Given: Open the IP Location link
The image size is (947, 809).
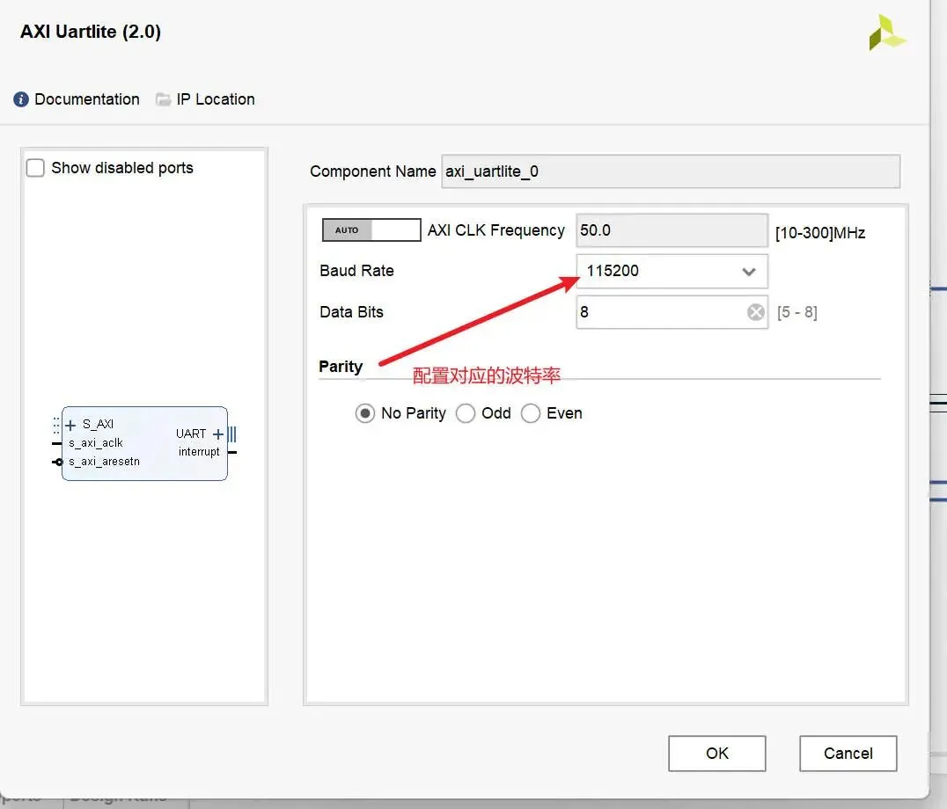Looking at the screenshot, I should coord(216,99).
